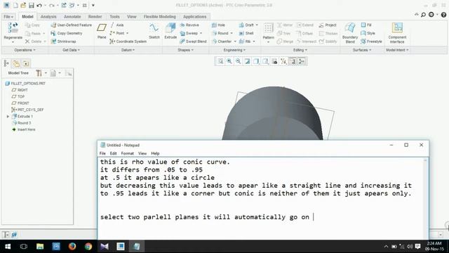
Task: Select PRT_CSYS_DEF in Model Tree
Action: point(27,110)
